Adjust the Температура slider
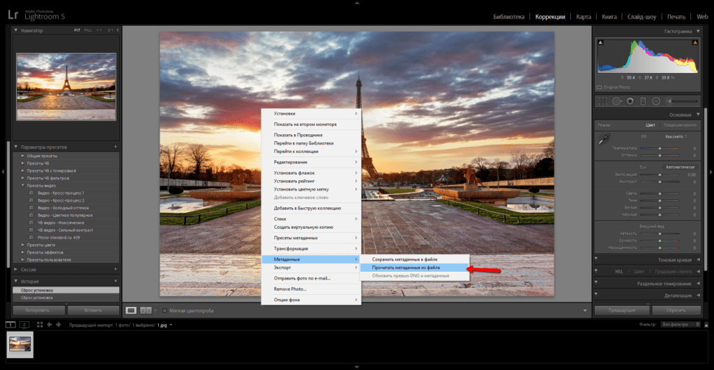714x370 pixels. click(x=660, y=148)
